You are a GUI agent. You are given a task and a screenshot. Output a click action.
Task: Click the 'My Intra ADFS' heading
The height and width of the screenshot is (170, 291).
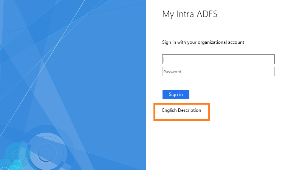pos(190,14)
